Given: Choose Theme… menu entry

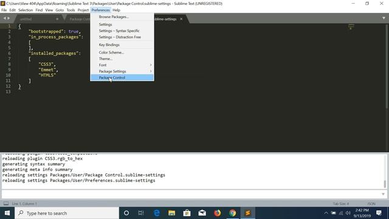Looking at the screenshot, I should pyautogui.click(x=122, y=59).
